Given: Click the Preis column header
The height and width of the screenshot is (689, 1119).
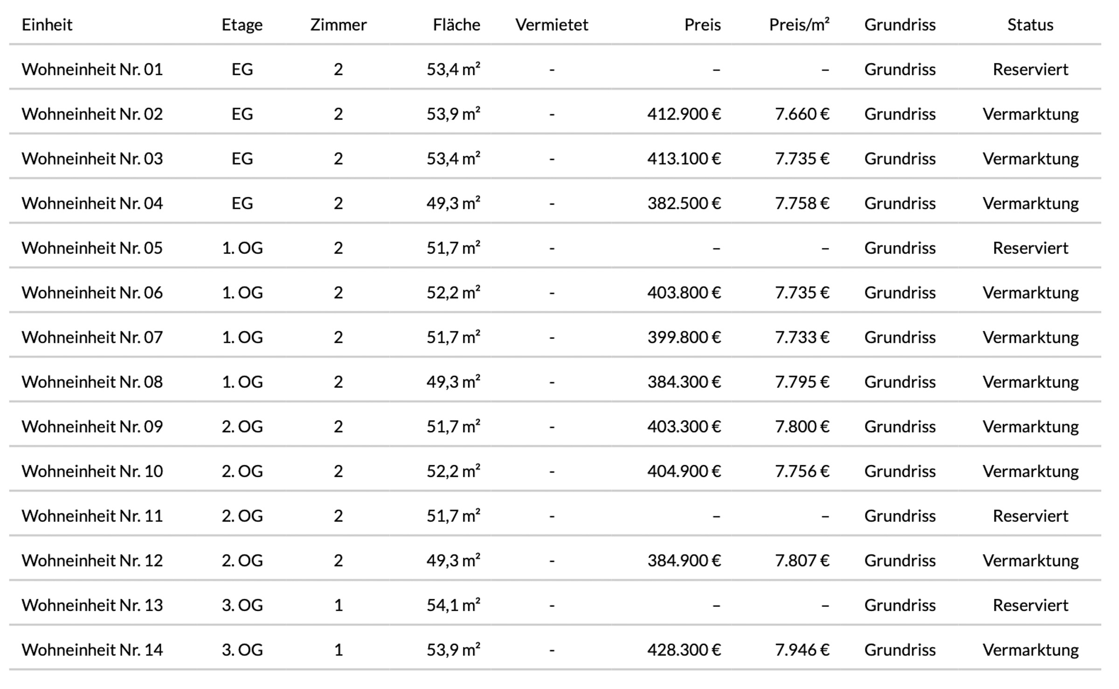Looking at the screenshot, I should (x=702, y=25).
